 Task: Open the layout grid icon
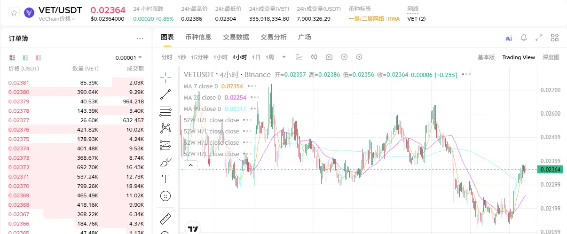(555, 38)
